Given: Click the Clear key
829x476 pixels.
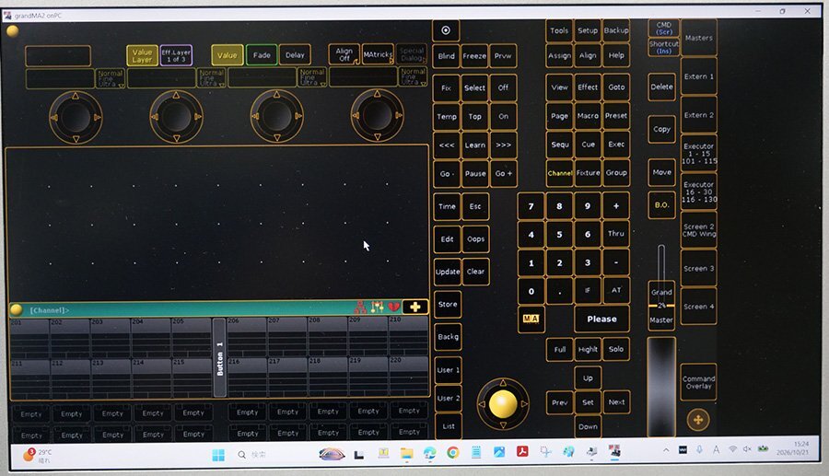Looking at the screenshot, I should tap(475, 272).
